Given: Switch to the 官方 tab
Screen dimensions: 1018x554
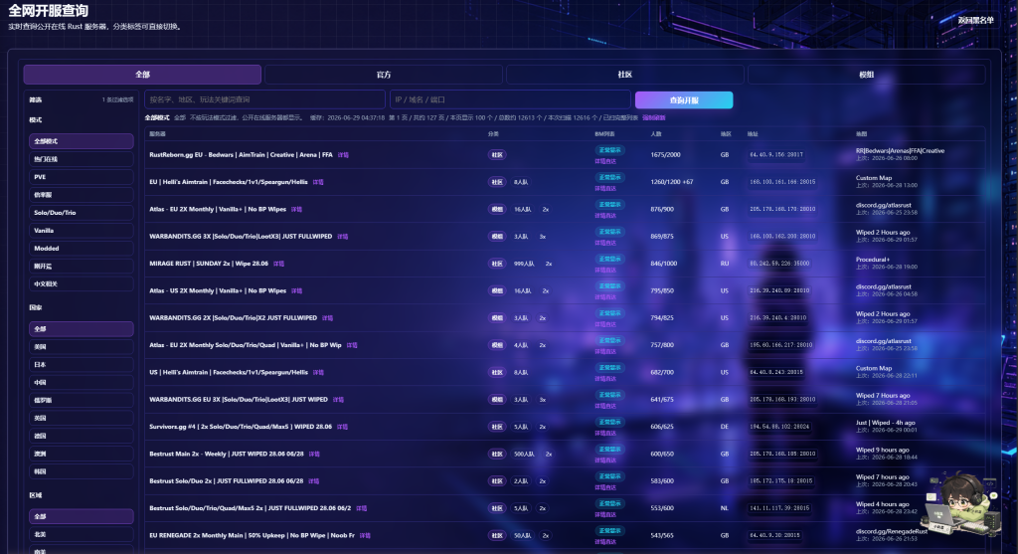Looking at the screenshot, I should point(384,75).
